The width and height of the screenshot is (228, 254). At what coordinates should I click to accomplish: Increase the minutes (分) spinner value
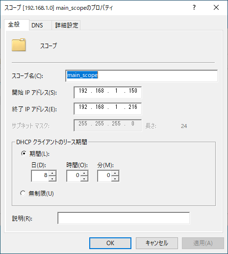[115, 173]
